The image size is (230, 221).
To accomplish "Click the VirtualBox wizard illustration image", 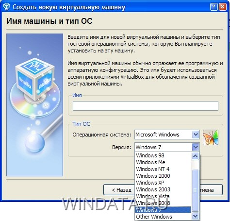I will [34, 105].
